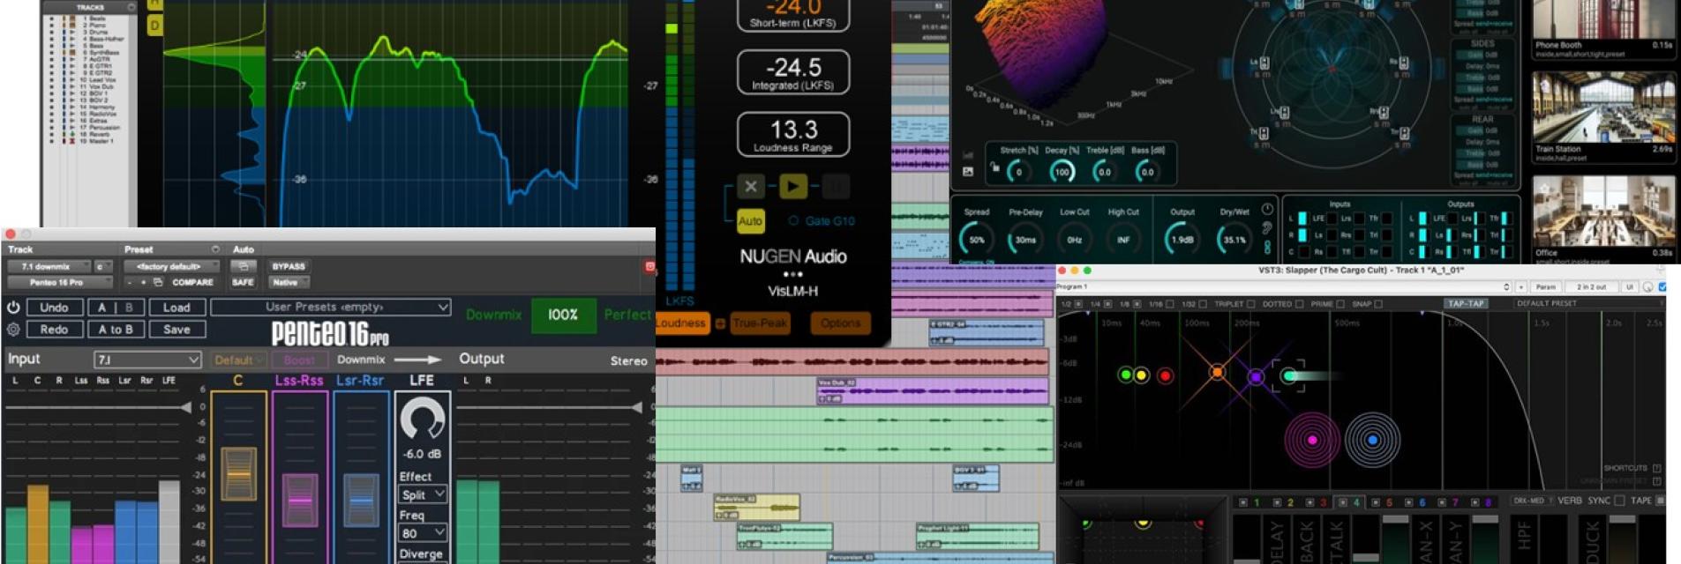This screenshot has height=564, width=1681.
Task: Pause the VisLM loudness measurement
Action: coord(835,186)
